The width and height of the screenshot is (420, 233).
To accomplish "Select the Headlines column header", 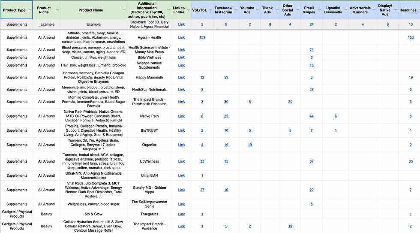I will tap(410, 10).
